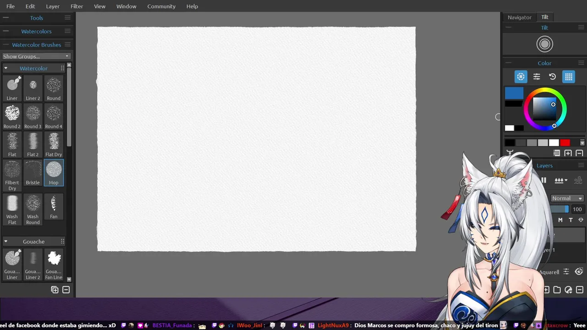This screenshot has height=330, width=587.
Task: Open the Watercolor Brushes panel menu
Action: point(67,44)
